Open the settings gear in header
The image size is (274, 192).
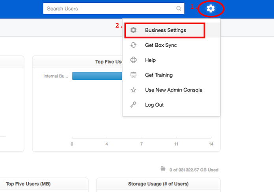point(211,9)
